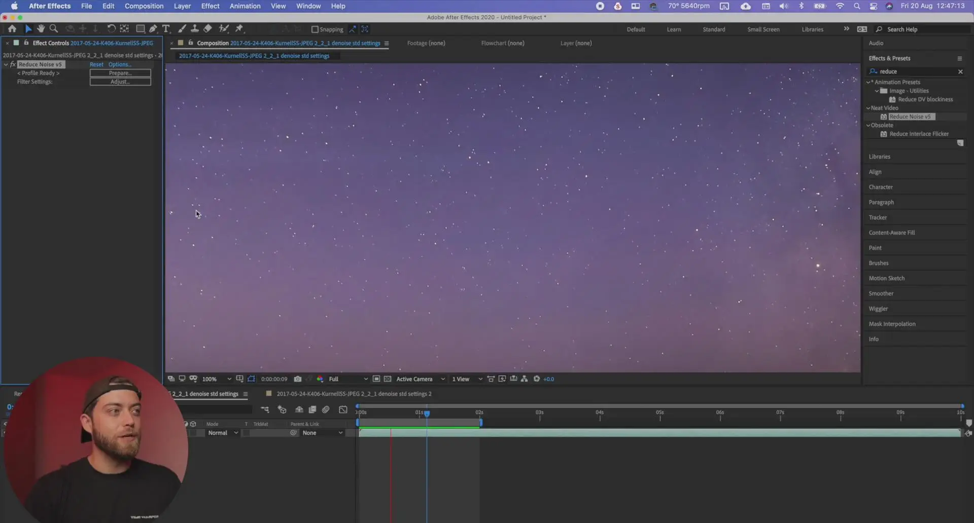Open the Full resolution dropdown
The image size is (974, 523).
pos(348,379)
